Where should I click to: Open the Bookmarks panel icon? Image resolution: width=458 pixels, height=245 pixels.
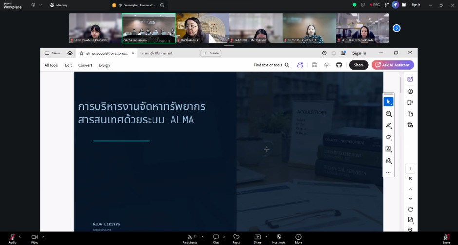(x=410, y=102)
